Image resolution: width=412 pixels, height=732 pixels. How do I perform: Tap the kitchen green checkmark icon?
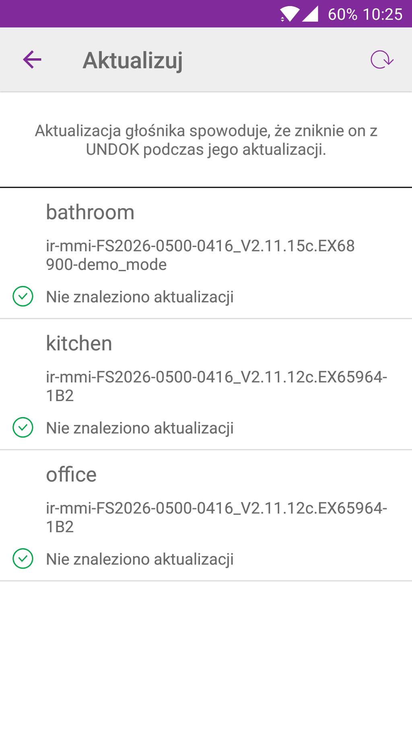coord(23,428)
